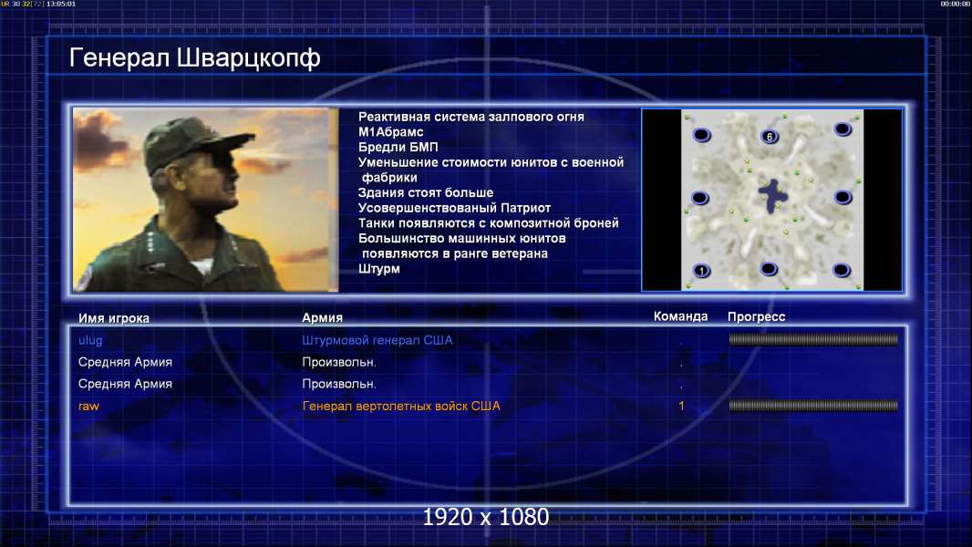Click the start position marker numbered 1
The height and width of the screenshot is (547, 972).
[x=702, y=271]
